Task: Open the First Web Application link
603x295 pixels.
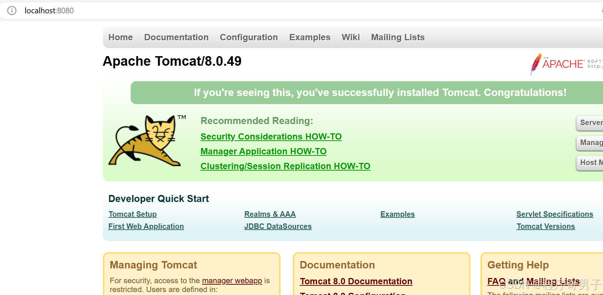Action: pyautogui.click(x=146, y=226)
